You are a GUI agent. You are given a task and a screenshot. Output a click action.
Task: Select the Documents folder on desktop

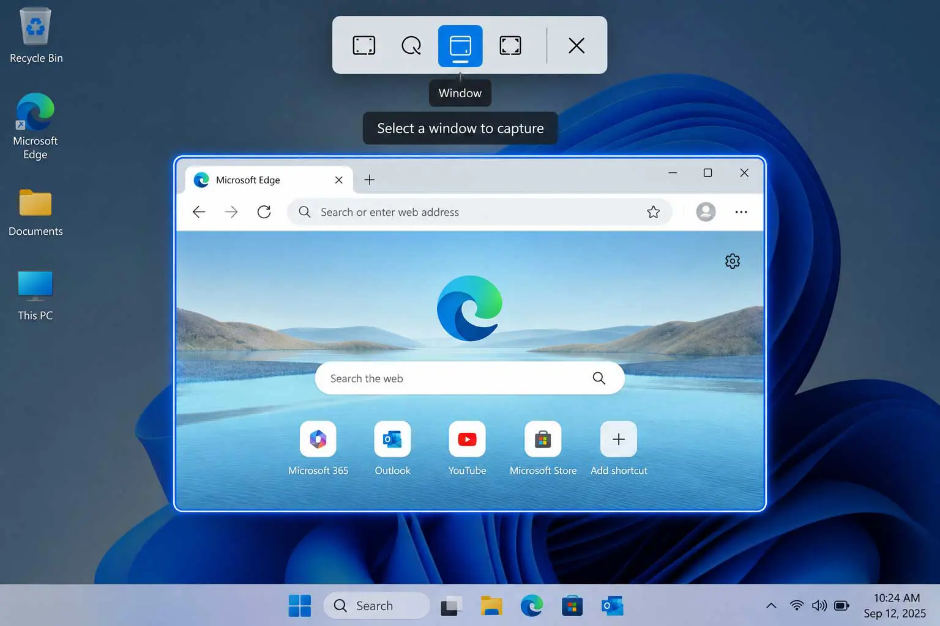pos(35,212)
